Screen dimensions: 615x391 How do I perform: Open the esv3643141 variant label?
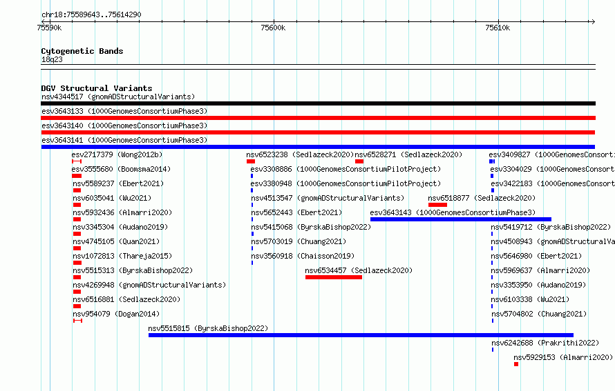[x=124, y=140]
